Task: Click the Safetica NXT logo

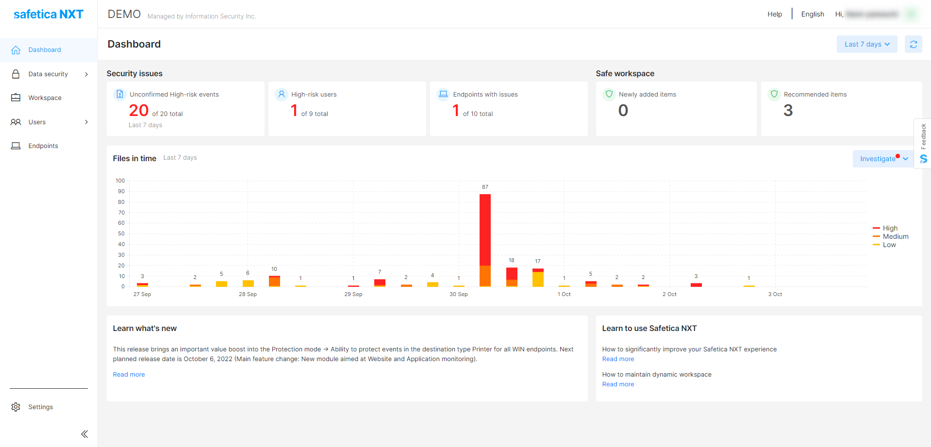Action: [49, 14]
